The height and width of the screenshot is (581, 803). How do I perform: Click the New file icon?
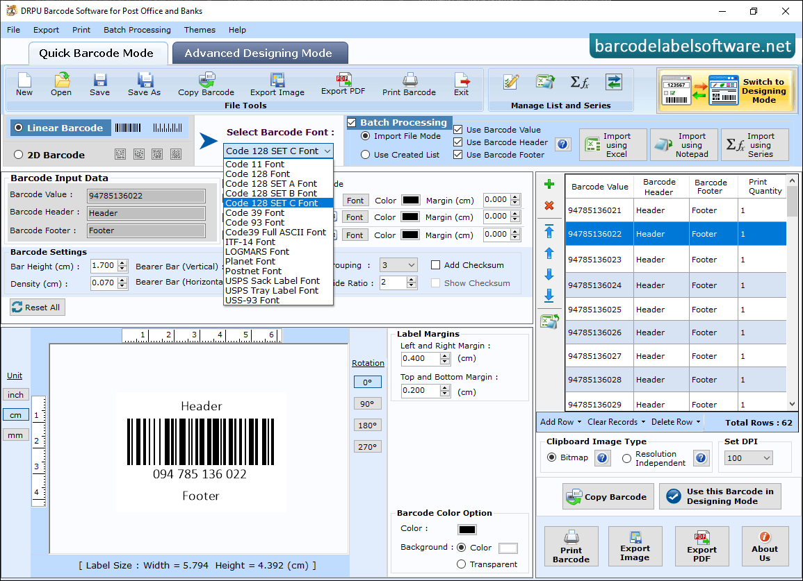pyautogui.click(x=24, y=85)
